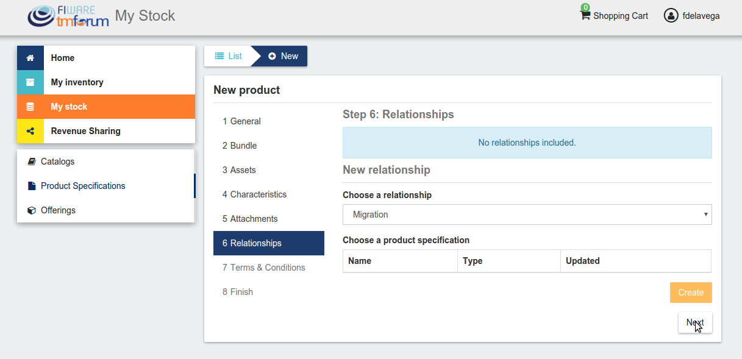Click the My inventory archive icon
Viewport: 742px width, 359px height.
pos(30,82)
